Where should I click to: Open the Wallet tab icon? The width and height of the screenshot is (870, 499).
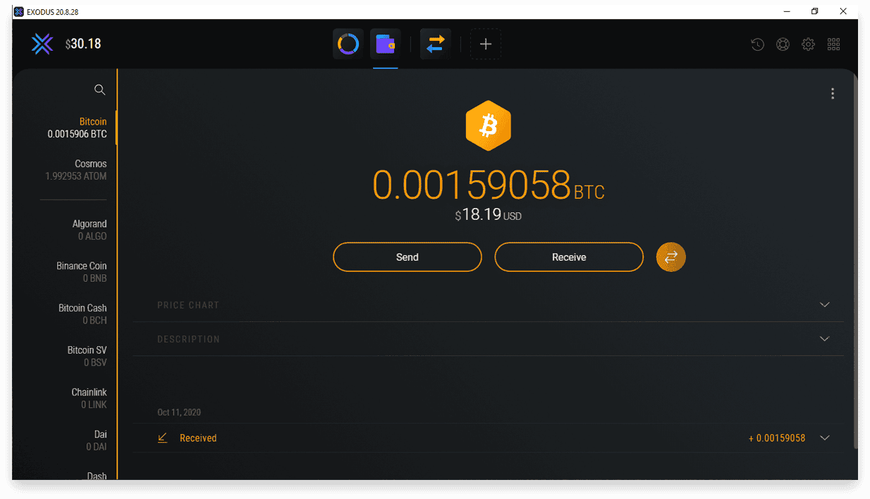[386, 44]
